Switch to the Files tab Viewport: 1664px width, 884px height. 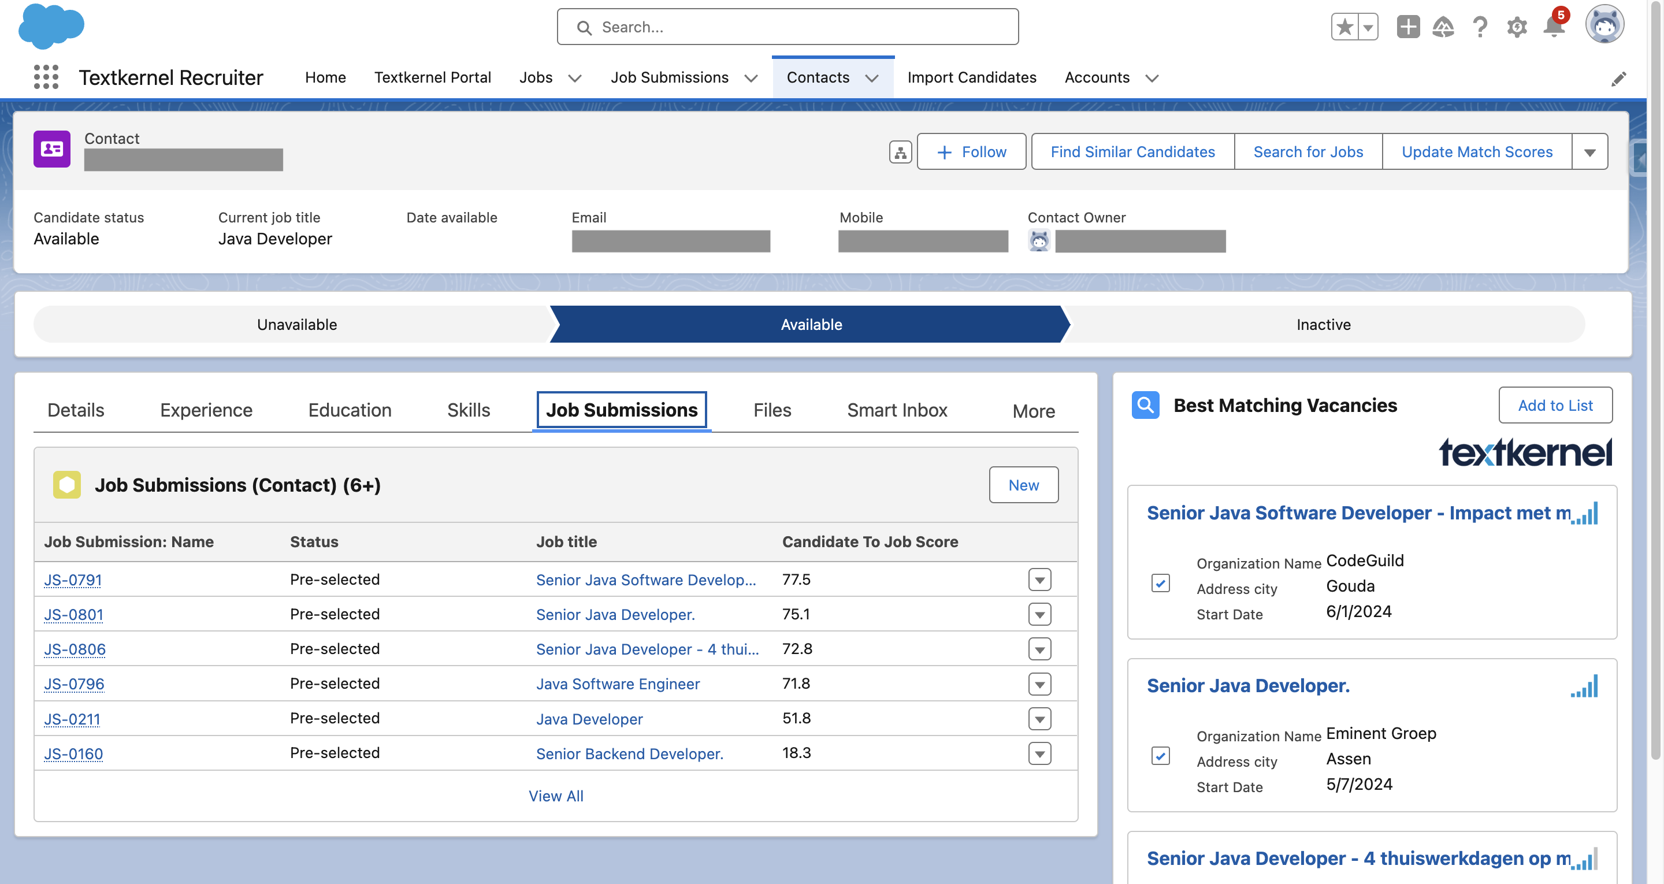pos(772,410)
